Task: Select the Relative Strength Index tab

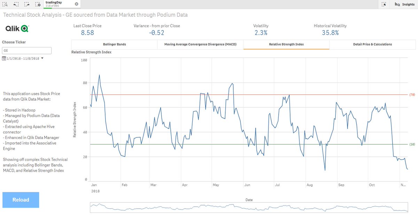Action: click(x=286, y=45)
